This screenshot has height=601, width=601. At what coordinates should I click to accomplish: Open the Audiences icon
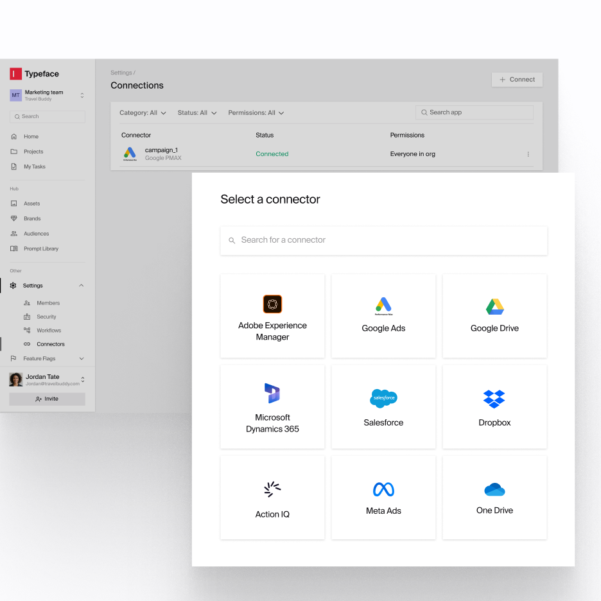13,234
